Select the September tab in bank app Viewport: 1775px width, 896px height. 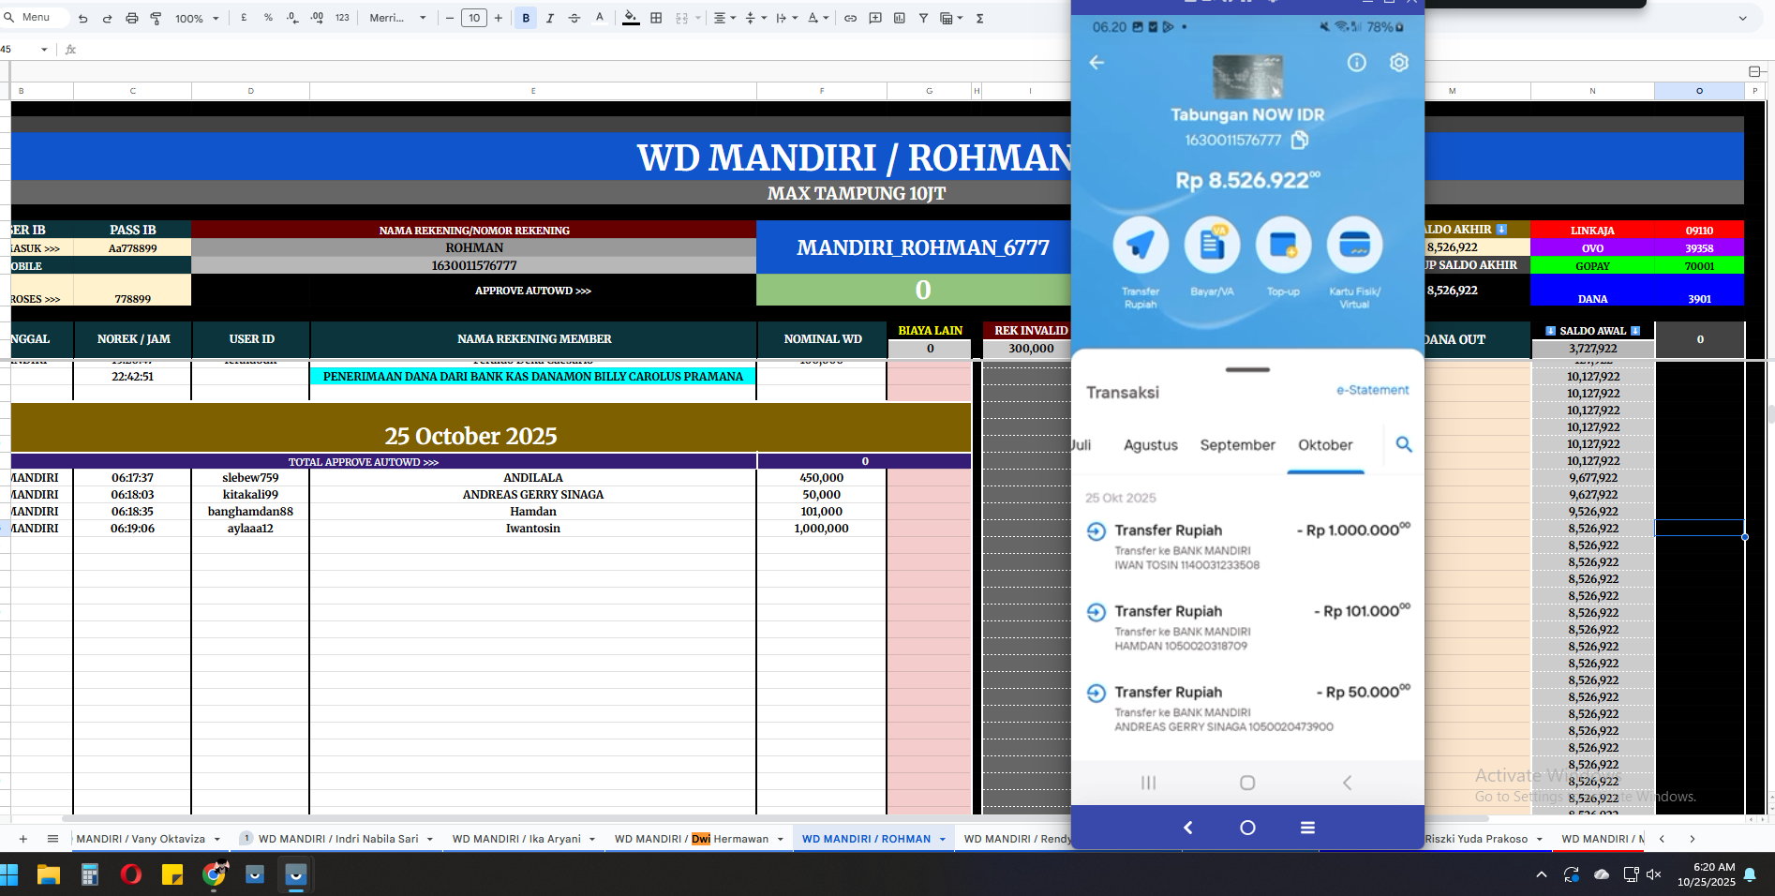click(x=1237, y=445)
